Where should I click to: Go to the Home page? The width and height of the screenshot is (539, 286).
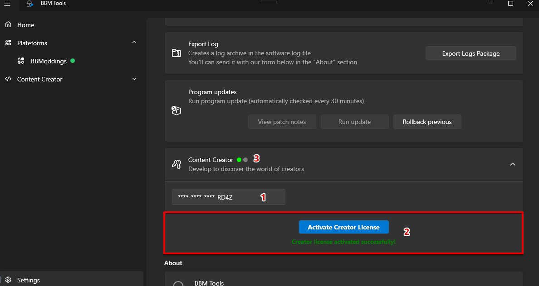point(26,25)
